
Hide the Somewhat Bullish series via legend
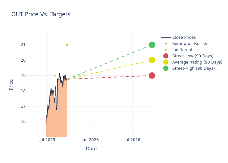(189, 44)
